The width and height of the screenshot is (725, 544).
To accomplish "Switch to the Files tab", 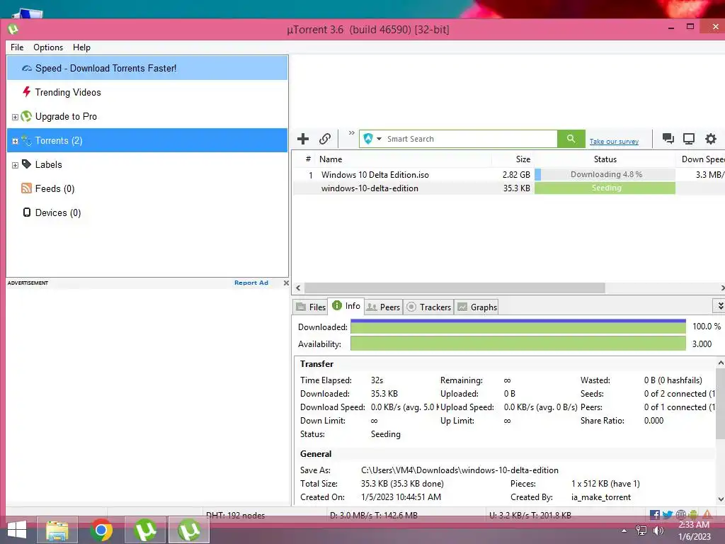I will (x=310, y=307).
